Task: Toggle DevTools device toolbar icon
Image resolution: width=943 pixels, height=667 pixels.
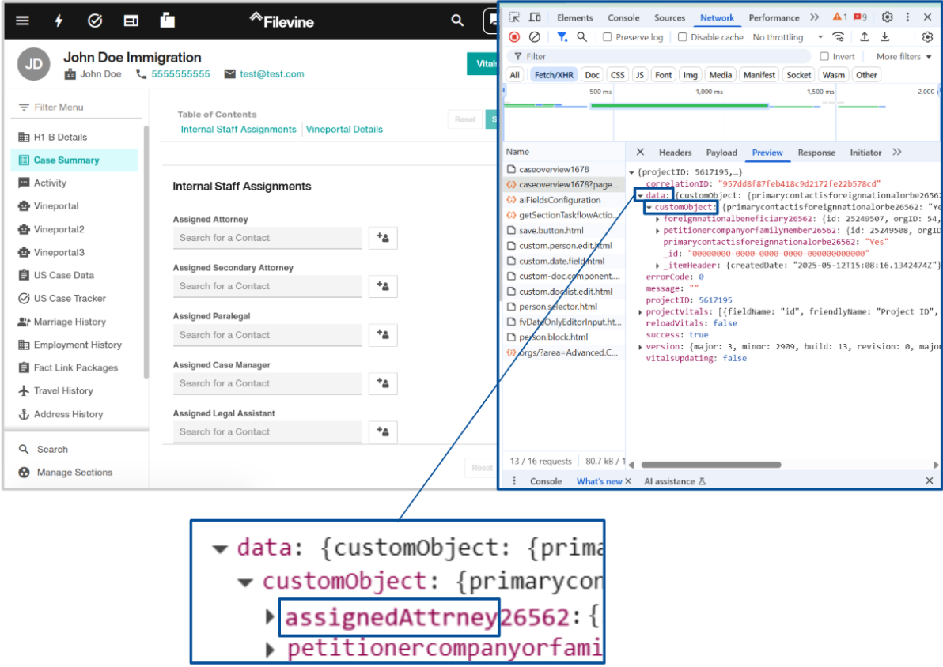Action: click(x=535, y=17)
